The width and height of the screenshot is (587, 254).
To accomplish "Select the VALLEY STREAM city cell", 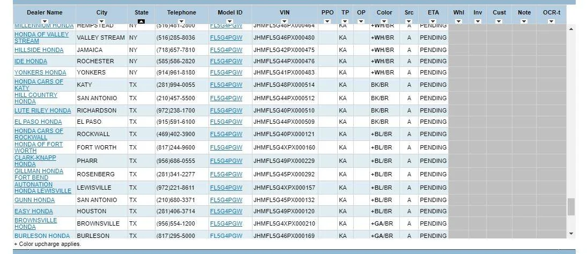I will pyautogui.click(x=101, y=38).
